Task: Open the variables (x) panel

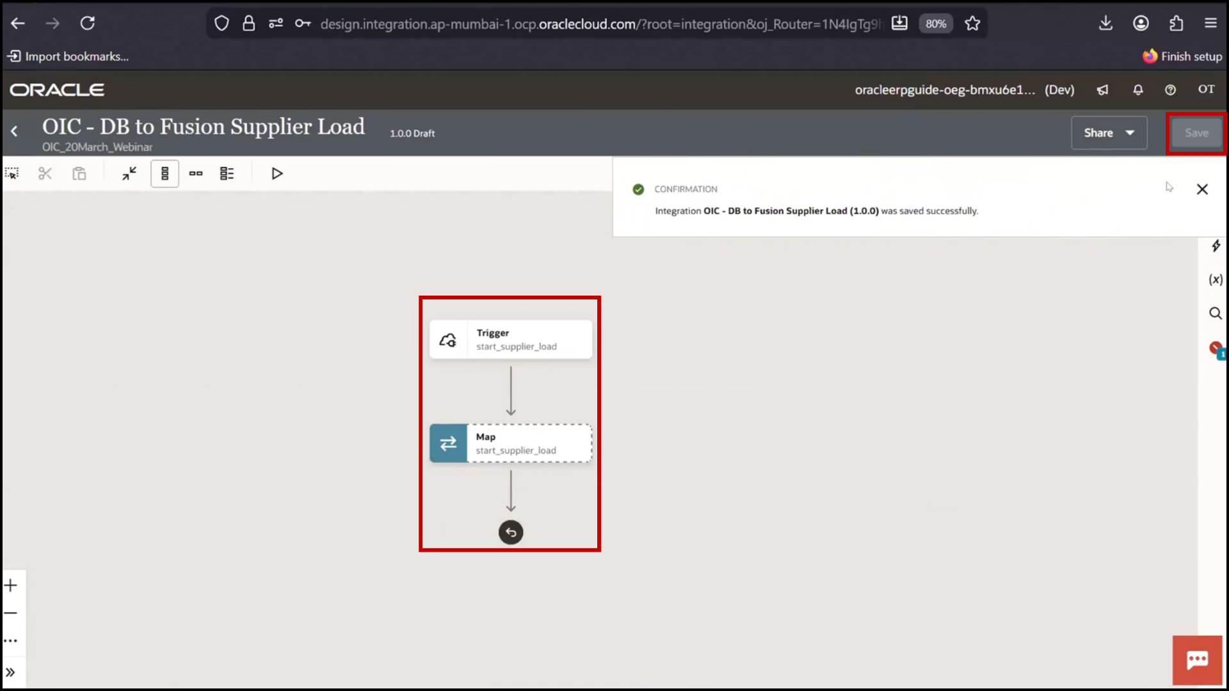Action: [x=1216, y=280]
